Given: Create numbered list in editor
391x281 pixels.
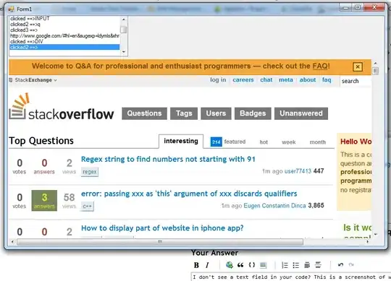Looking at the screenshot, I should pyautogui.click(x=285, y=265).
